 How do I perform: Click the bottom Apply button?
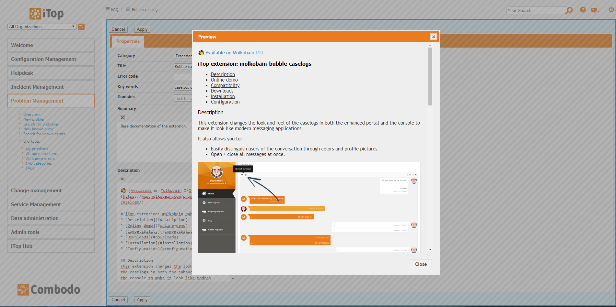pos(142,300)
